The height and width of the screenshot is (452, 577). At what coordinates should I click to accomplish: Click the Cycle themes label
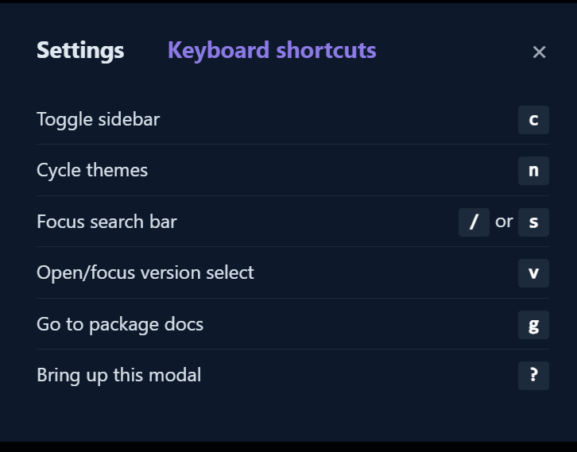coord(92,171)
